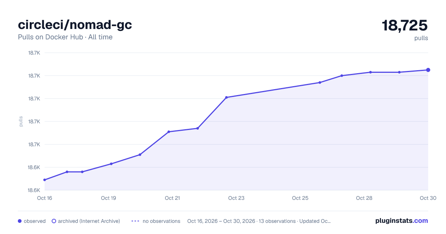The image size is (446, 234).
Task: Click the Oct 23 x-axis label
Action: (x=236, y=198)
